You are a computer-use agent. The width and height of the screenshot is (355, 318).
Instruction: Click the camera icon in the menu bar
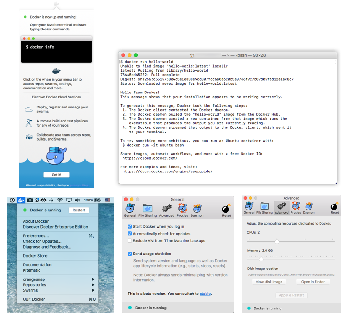[30, 200]
